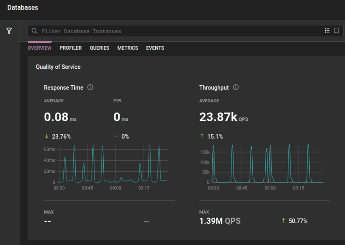The width and height of the screenshot is (345, 245).
Task: Click the Databases page title
Action: pyautogui.click(x=23, y=7)
